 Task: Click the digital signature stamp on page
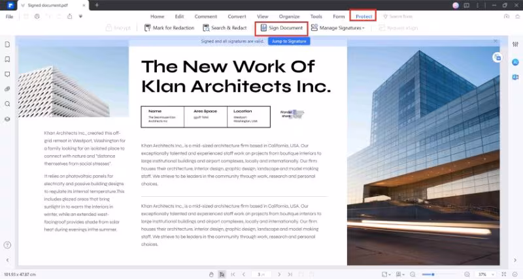click(x=292, y=114)
